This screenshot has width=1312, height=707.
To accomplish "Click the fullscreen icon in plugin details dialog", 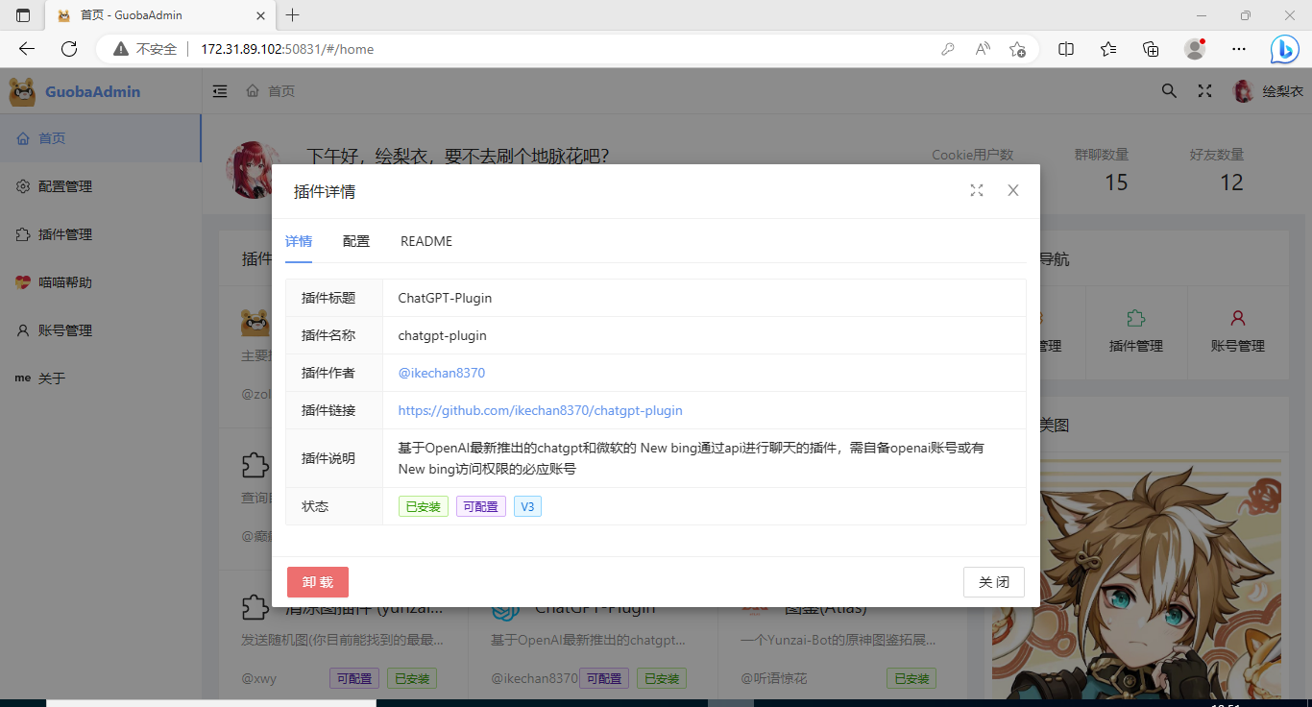I will pos(977,190).
